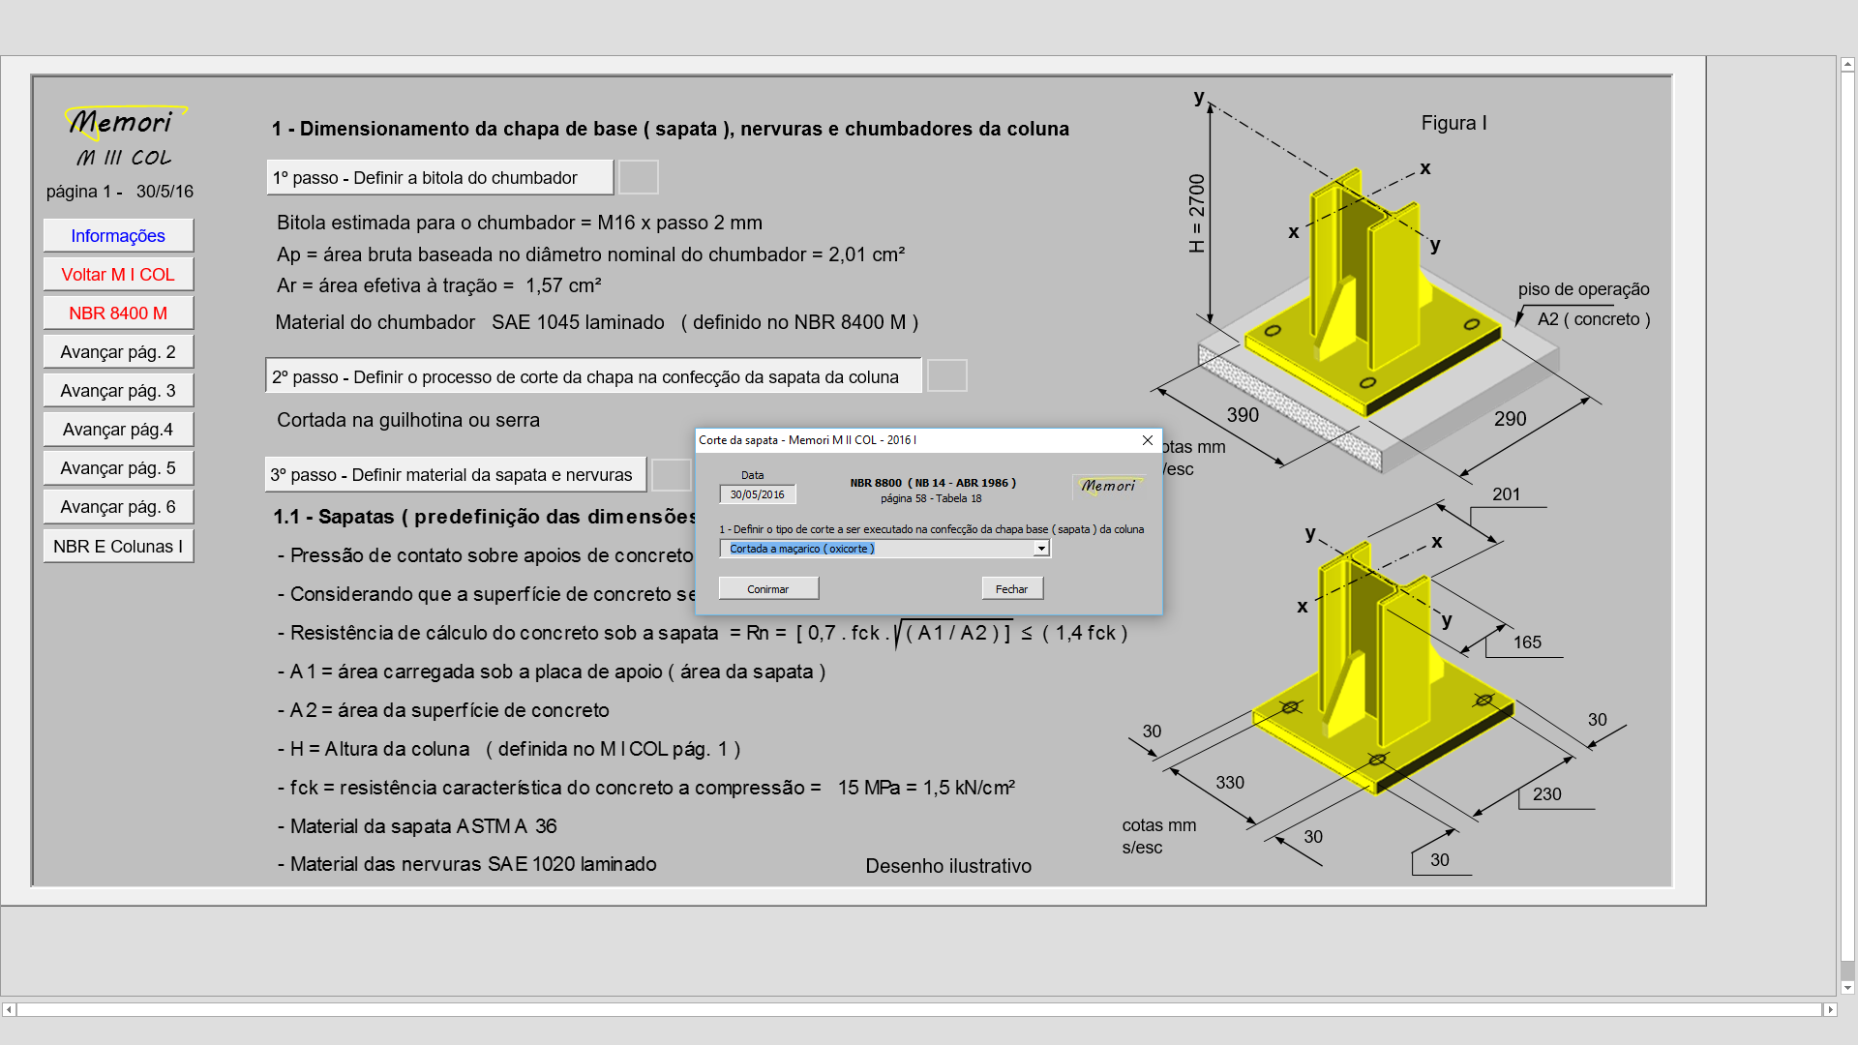Click the '330' dimension on lower drawing
This screenshot has width=1858, height=1045.
point(1230,783)
